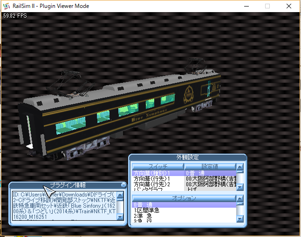This screenshot has width=301, height=237.
Task: Click the 0:普 通 setting value cell
Action: [x=210, y=173]
